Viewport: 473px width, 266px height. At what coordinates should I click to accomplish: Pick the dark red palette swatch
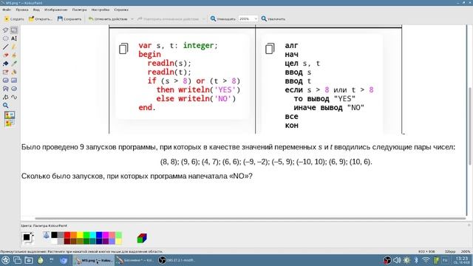[x=67, y=242]
